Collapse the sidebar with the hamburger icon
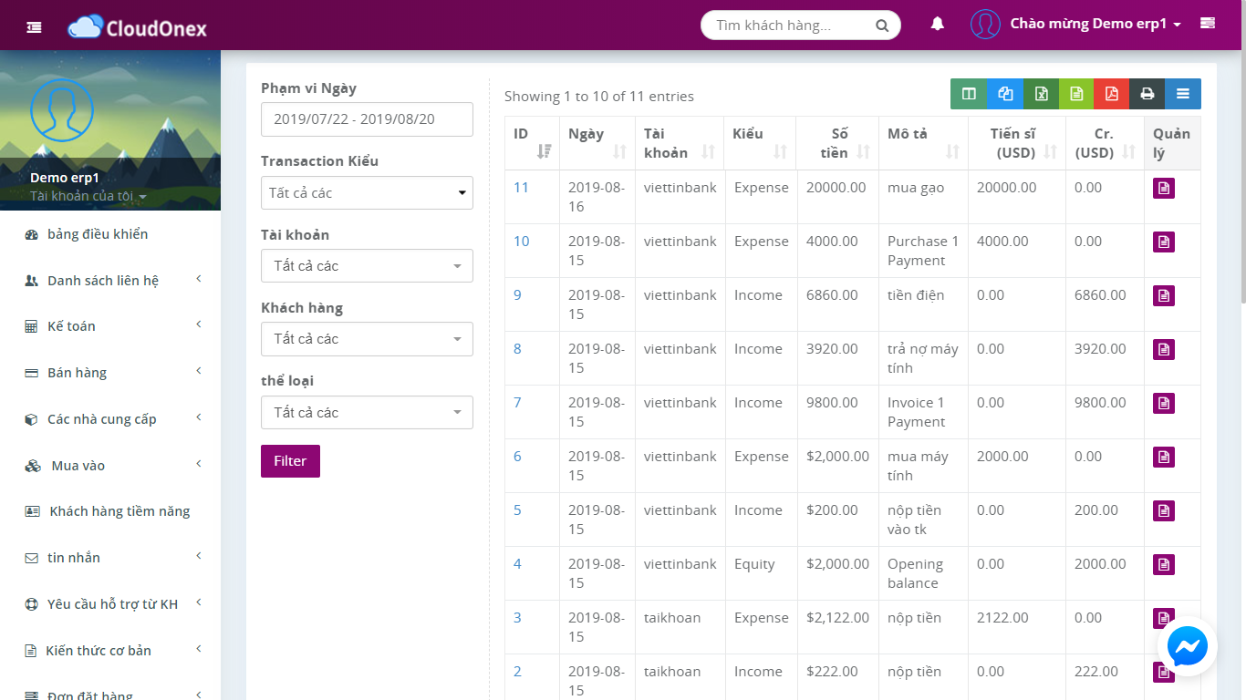Viewport: 1246px width, 700px height. click(x=34, y=26)
